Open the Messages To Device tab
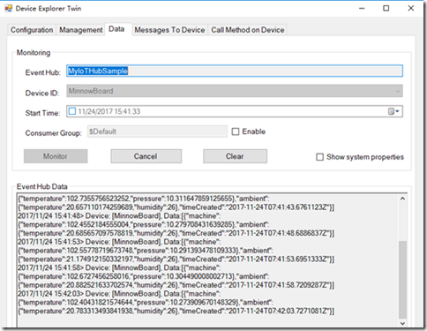Viewport: 427px width, 331px height. pyautogui.click(x=169, y=30)
